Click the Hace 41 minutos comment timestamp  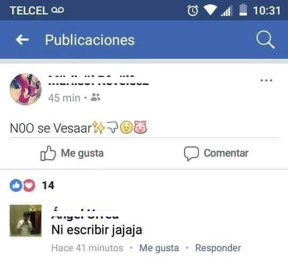point(87,248)
